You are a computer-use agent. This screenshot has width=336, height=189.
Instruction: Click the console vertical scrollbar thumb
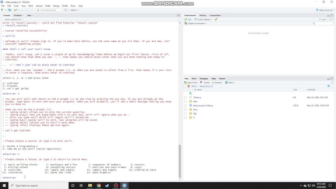(x=180, y=161)
